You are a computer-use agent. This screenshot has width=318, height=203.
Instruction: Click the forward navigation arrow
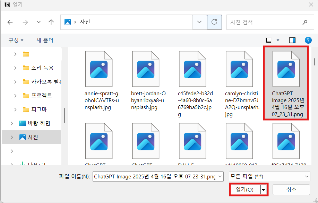click(25, 22)
